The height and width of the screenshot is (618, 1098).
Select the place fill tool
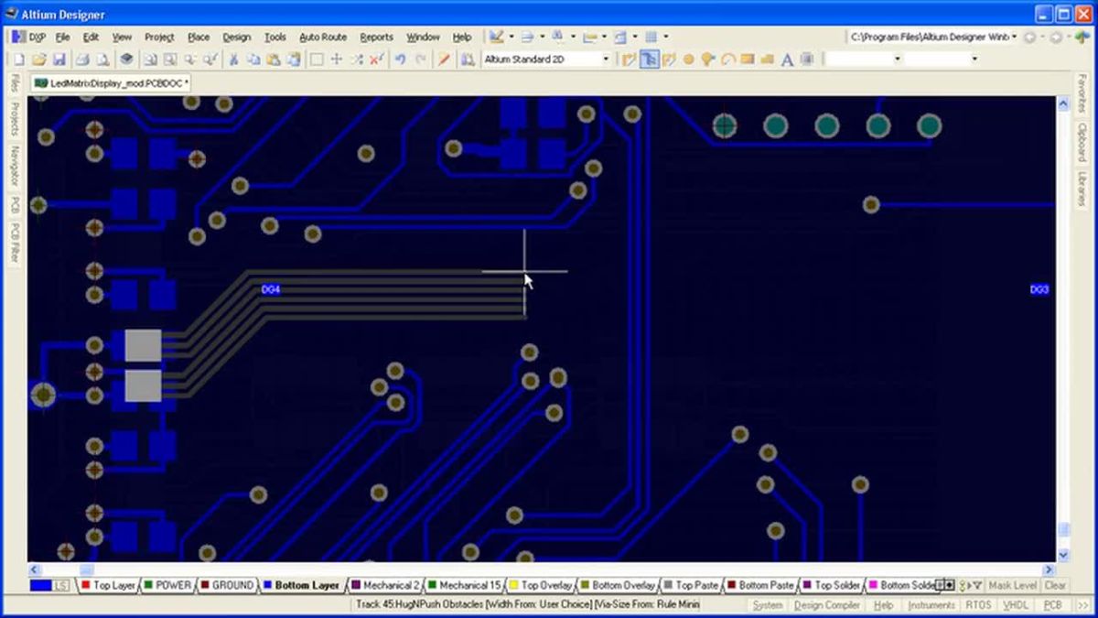(746, 59)
